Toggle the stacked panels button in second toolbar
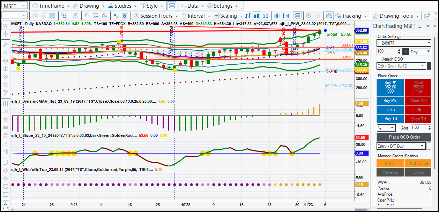This screenshot has width=439, height=212. click(x=297, y=16)
